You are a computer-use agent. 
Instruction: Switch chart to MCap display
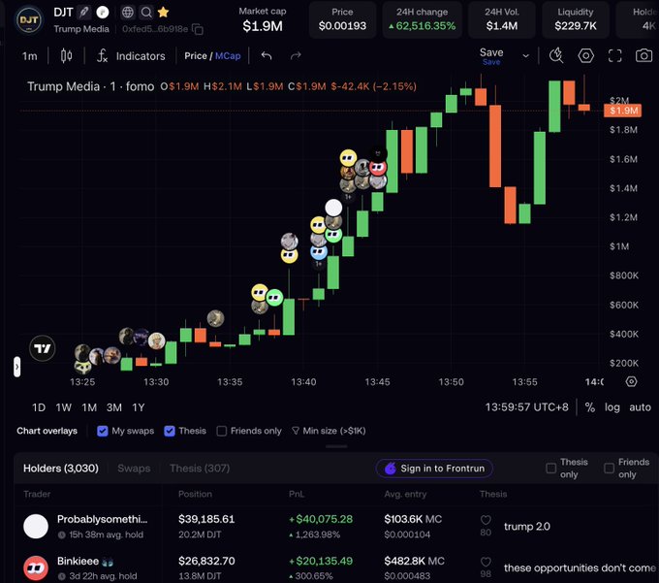click(x=228, y=55)
